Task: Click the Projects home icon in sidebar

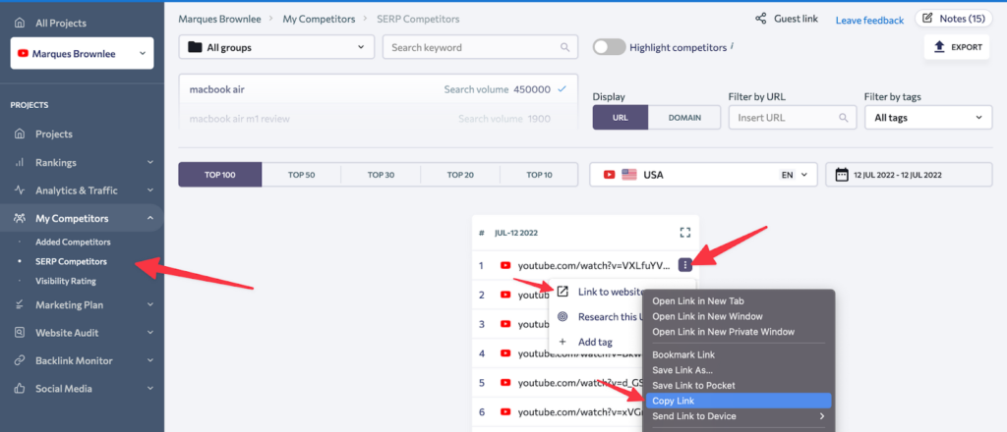Action: (20, 134)
